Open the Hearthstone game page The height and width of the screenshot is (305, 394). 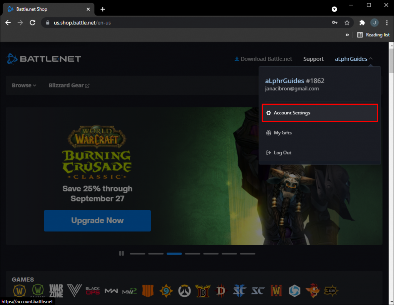pyautogui.click(x=166, y=291)
